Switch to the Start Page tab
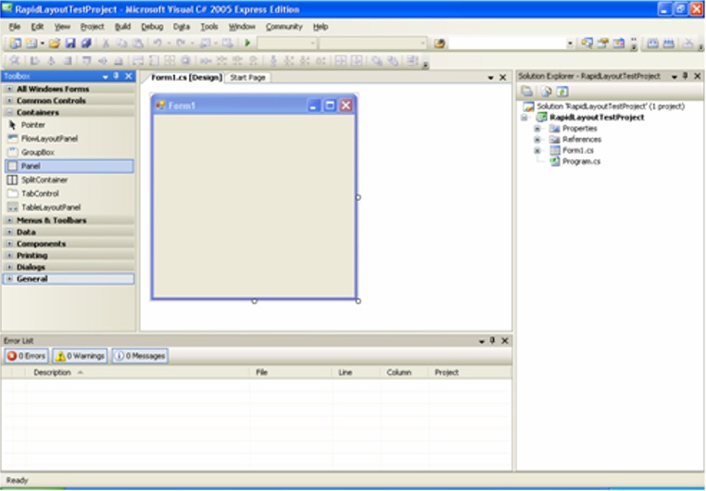The width and height of the screenshot is (706, 491). click(x=247, y=78)
